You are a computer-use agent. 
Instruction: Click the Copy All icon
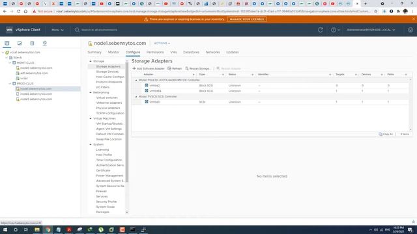381,135
